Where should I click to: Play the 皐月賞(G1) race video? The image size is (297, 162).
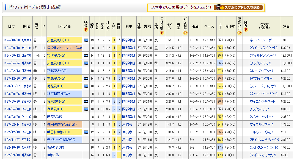coord(86,109)
